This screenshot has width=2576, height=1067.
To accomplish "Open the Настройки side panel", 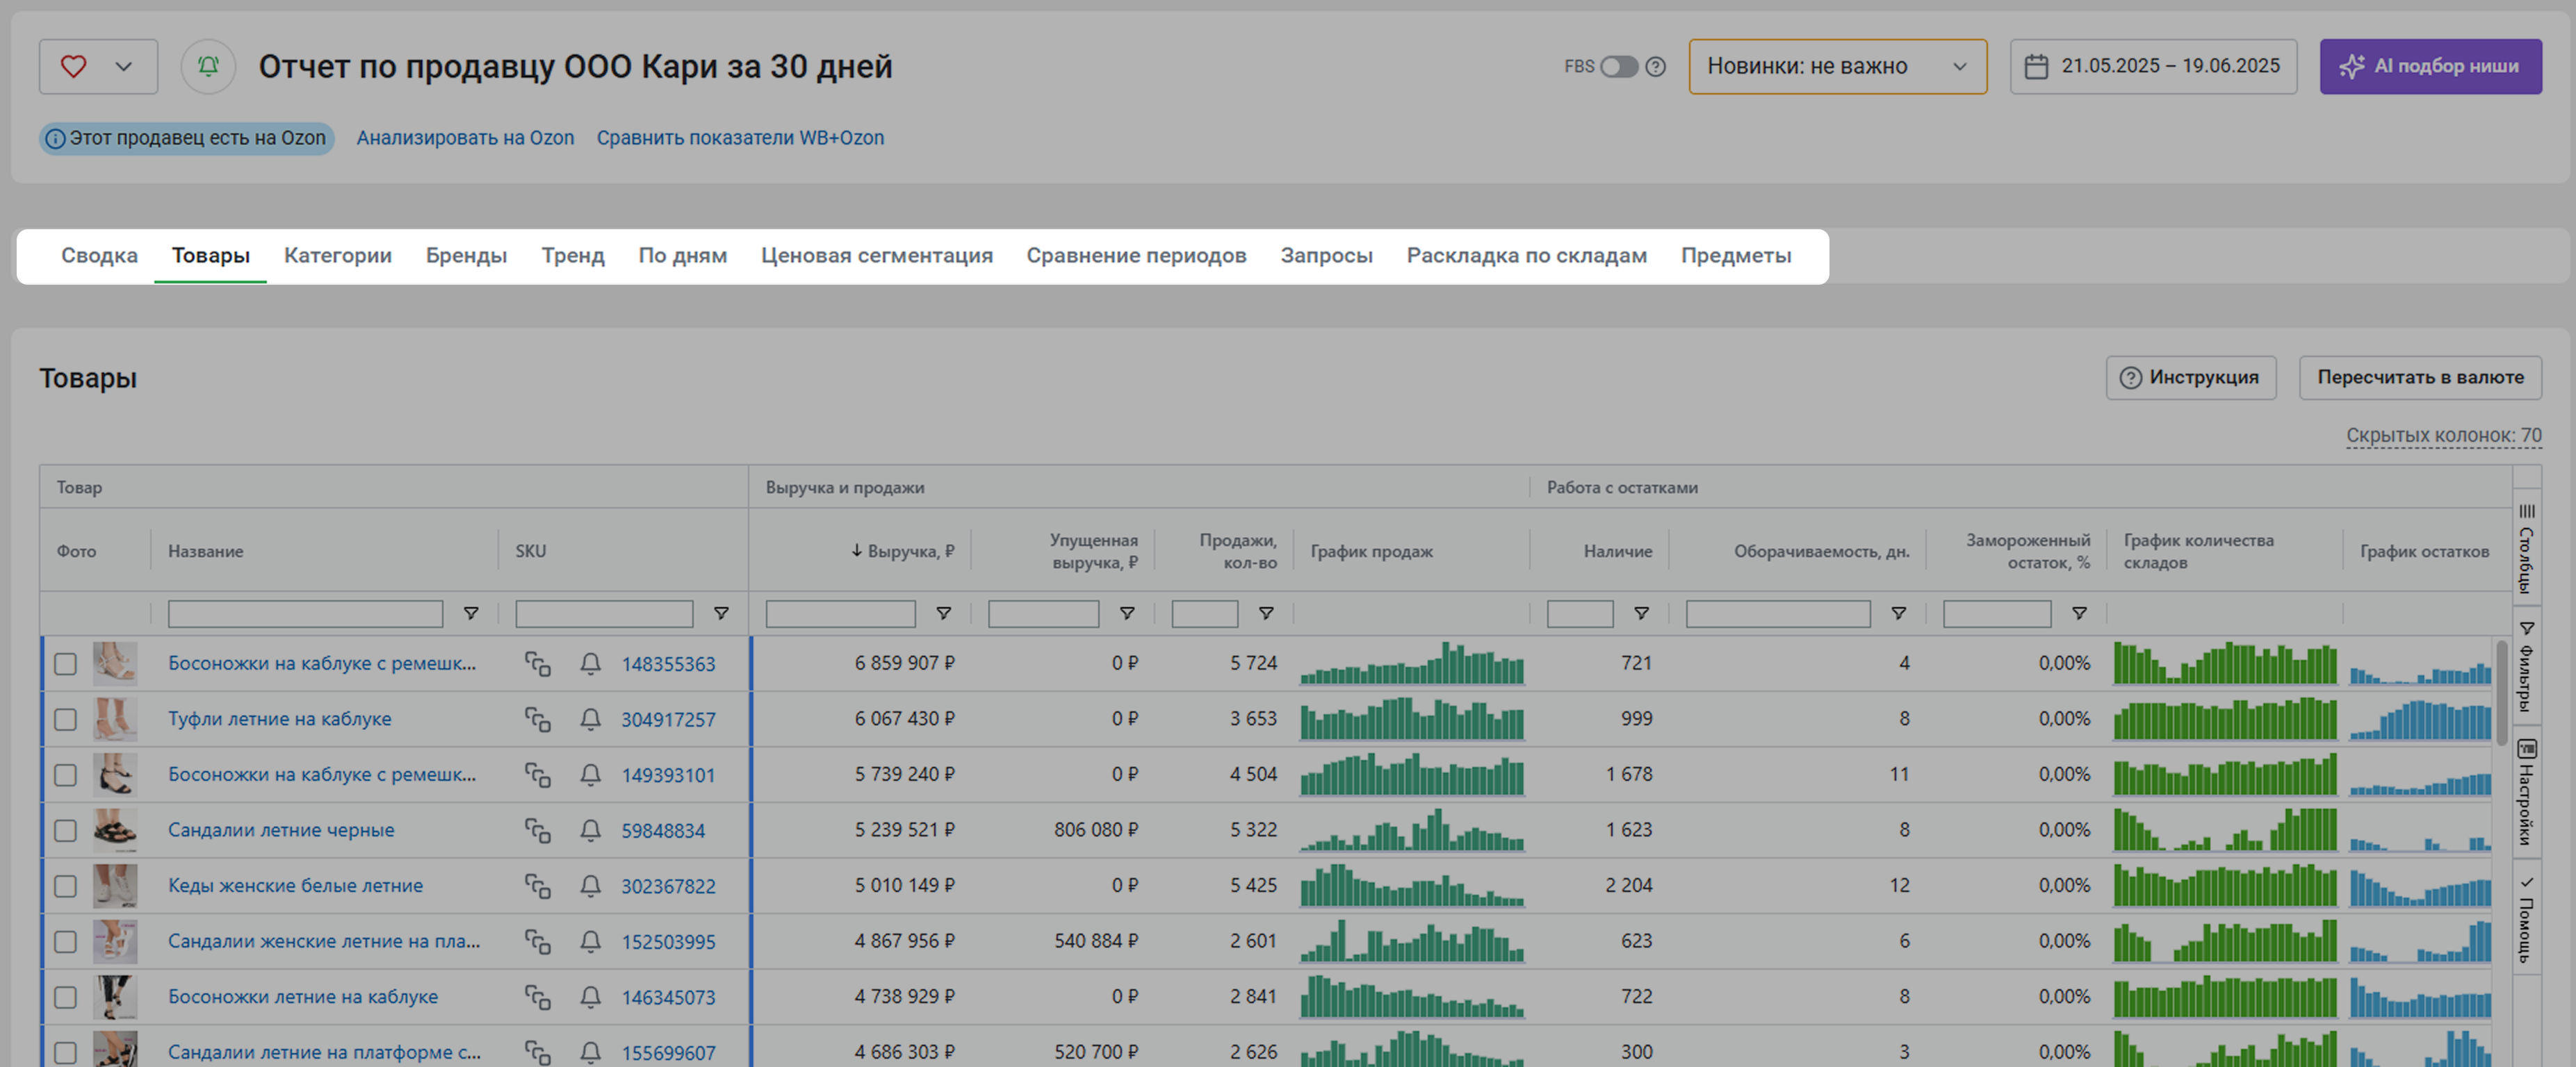I will pyautogui.click(x=2526, y=793).
